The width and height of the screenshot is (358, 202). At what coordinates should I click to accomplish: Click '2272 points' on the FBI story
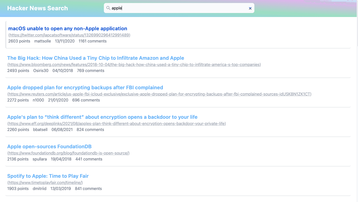18,100
